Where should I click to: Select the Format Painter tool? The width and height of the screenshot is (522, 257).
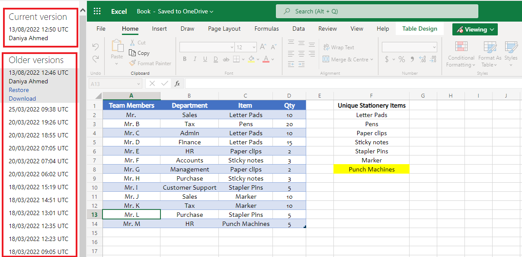[151, 63]
